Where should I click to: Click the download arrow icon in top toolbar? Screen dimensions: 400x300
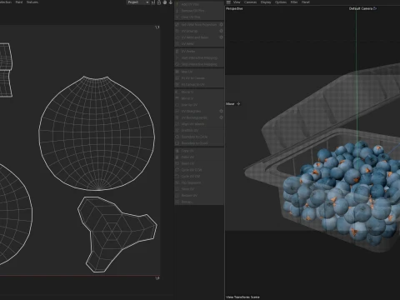(171, 2)
